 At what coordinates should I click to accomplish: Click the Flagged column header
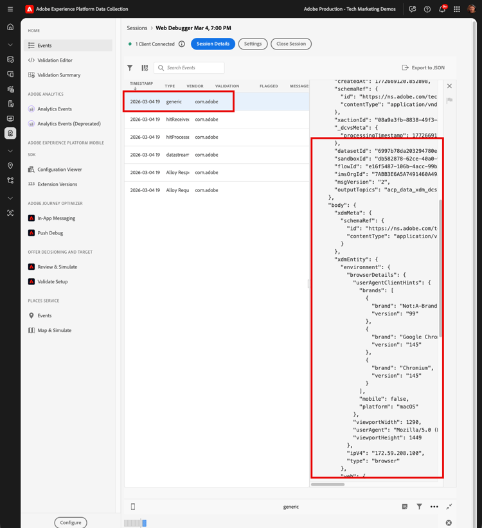[x=269, y=86]
